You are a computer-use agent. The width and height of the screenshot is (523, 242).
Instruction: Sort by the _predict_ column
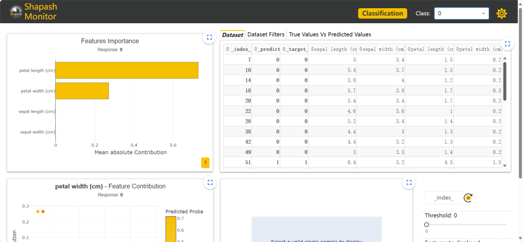click(256, 49)
